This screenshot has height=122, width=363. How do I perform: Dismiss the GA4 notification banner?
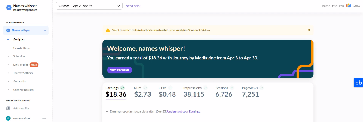(x=309, y=30)
